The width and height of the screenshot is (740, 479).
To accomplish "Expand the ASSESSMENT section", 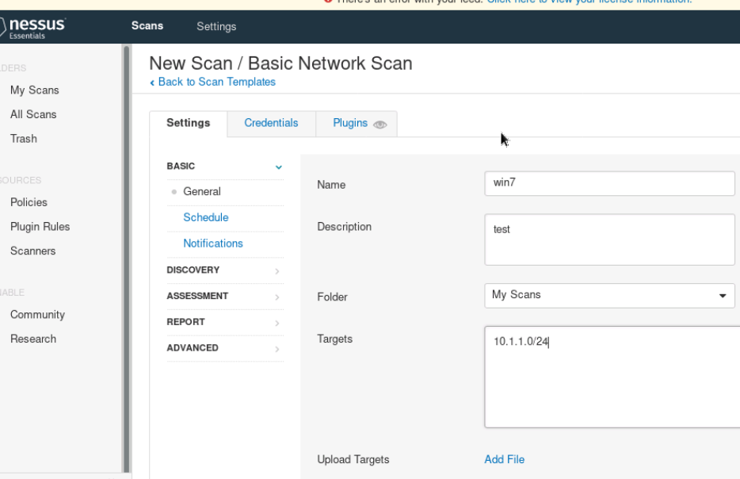I will (277, 297).
